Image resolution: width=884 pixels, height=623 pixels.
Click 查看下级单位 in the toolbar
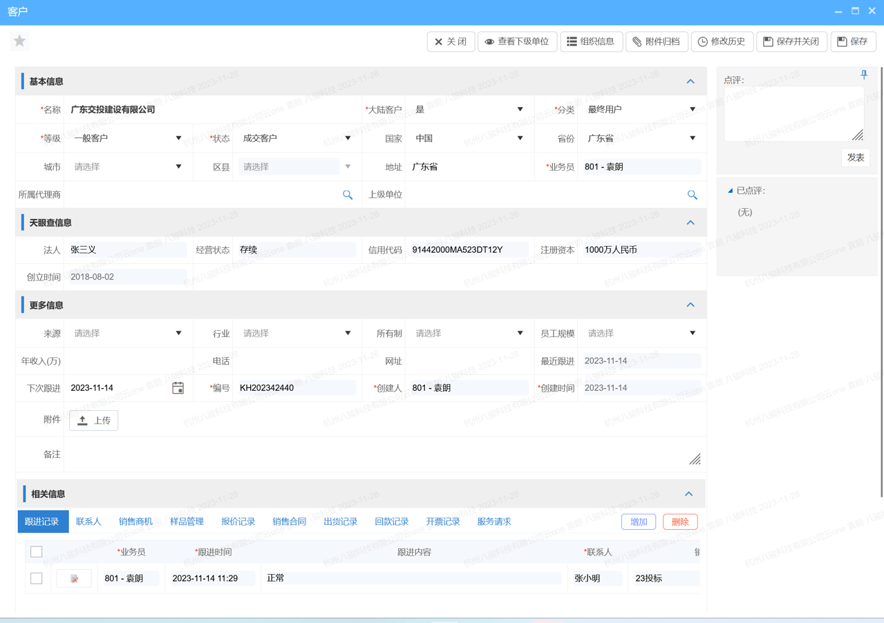pos(517,41)
